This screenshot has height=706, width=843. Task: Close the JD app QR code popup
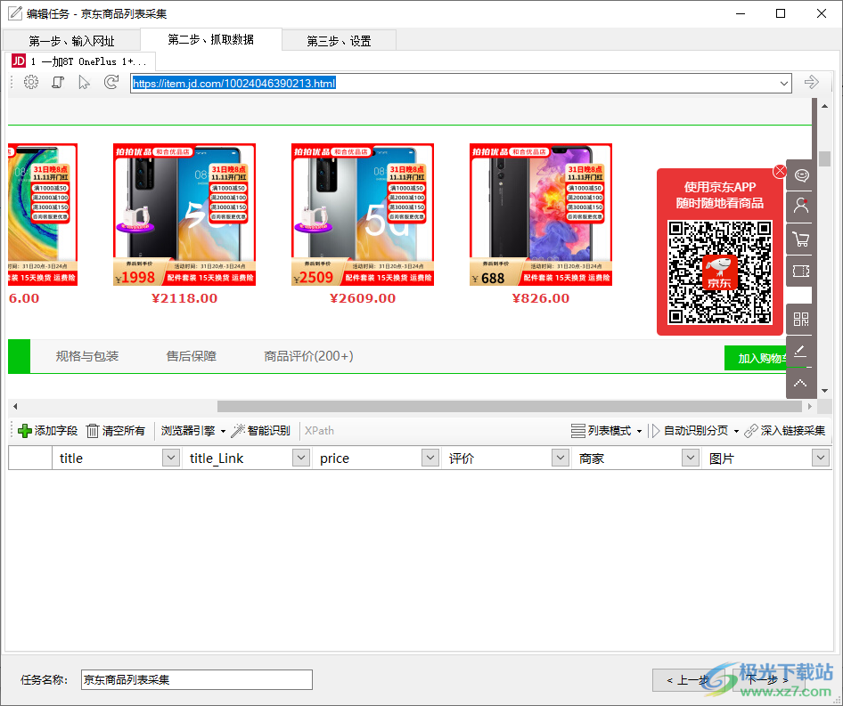pyautogui.click(x=780, y=172)
